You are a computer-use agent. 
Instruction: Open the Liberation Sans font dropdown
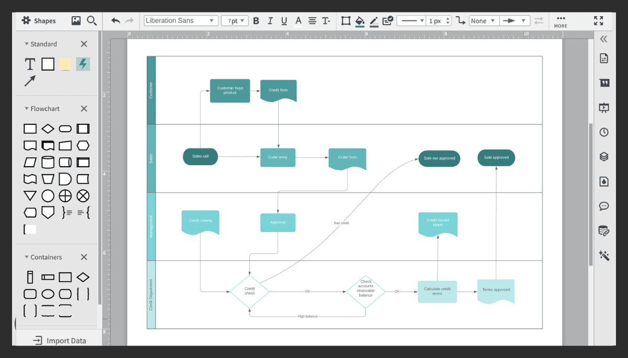click(181, 20)
